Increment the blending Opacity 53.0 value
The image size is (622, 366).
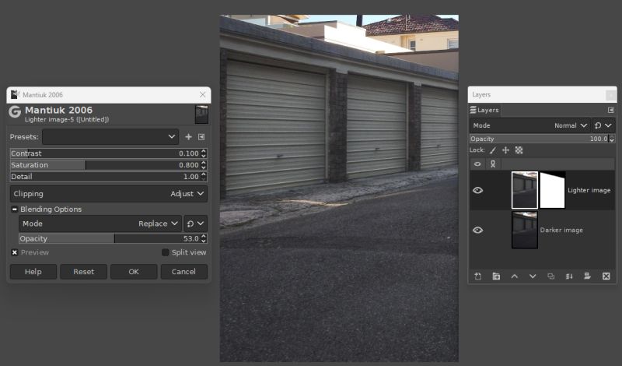[x=204, y=237]
